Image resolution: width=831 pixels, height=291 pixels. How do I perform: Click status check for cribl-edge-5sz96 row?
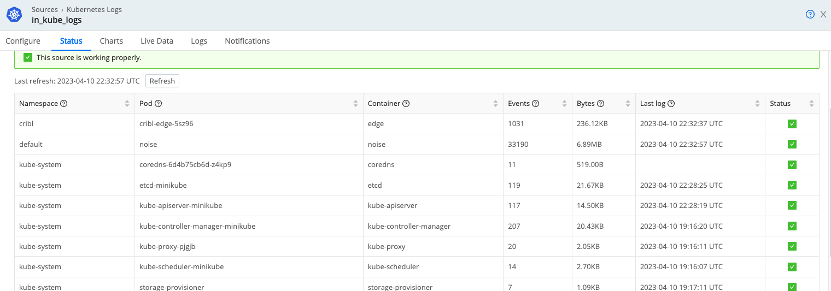point(792,124)
